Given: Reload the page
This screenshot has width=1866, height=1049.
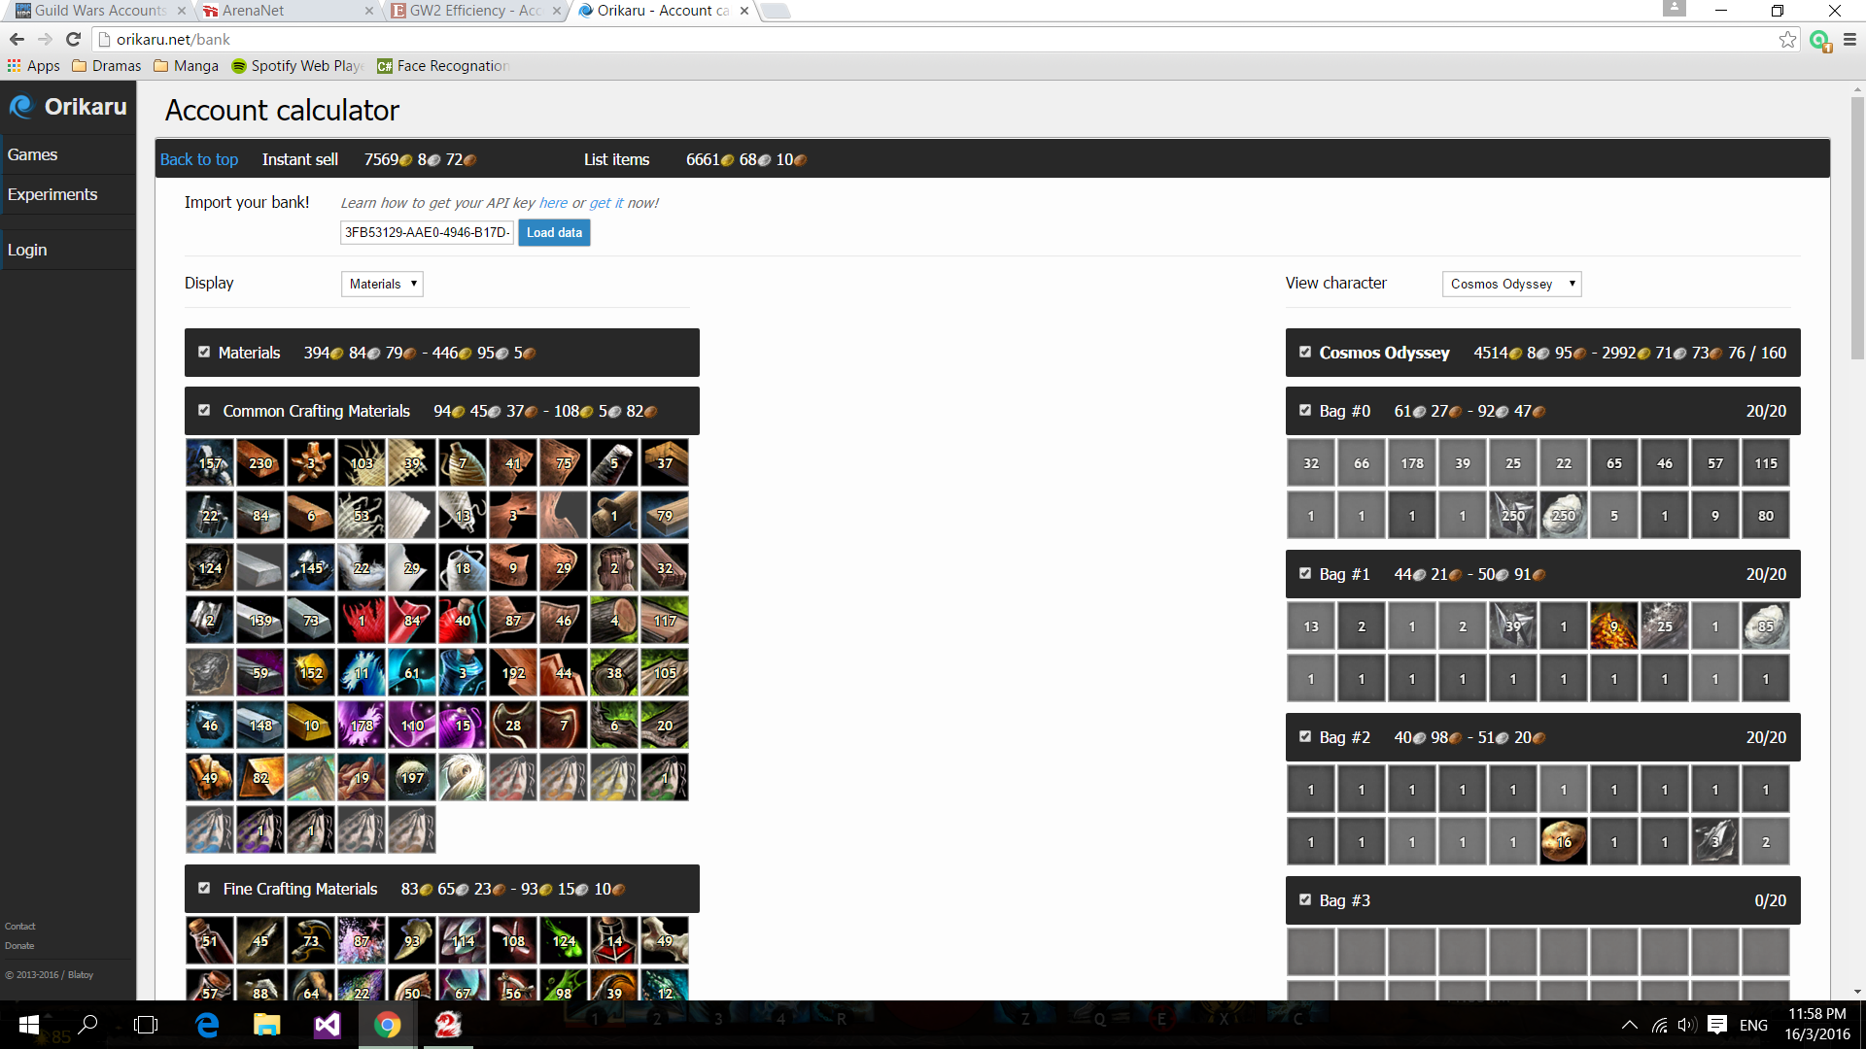Looking at the screenshot, I should (73, 40).
